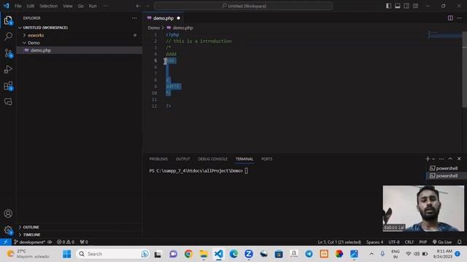Open the Selection menu

tap(49, 6)
